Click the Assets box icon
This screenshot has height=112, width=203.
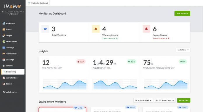[x=4, y=29]
